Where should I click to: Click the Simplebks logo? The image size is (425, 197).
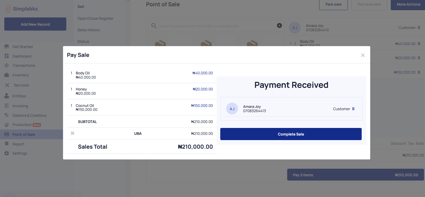pyautogui.click(x=21, y=9)
